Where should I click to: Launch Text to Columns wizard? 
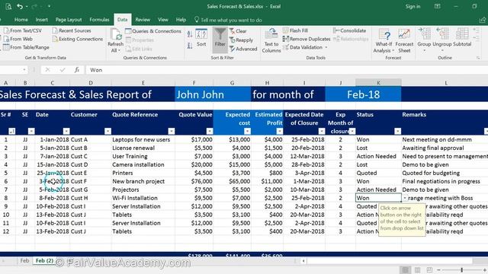(x=271, y=40)
